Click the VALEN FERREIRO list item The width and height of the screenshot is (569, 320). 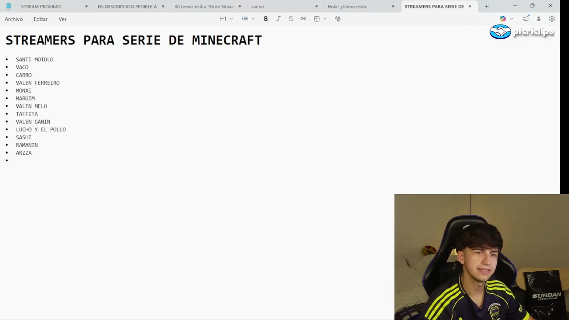click(x=38, y=83)
